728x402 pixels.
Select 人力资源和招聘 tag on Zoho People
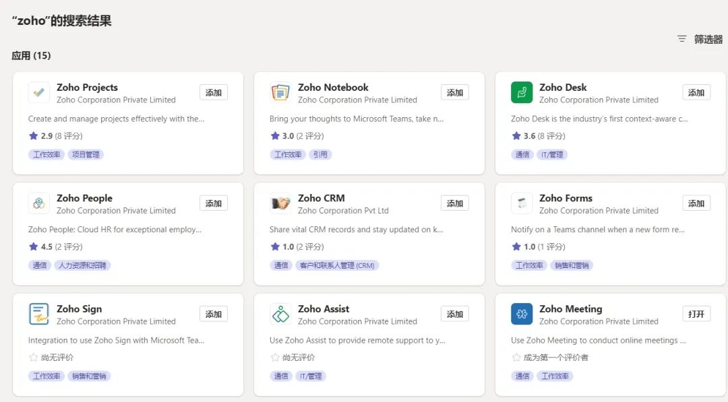click(82, 265)
